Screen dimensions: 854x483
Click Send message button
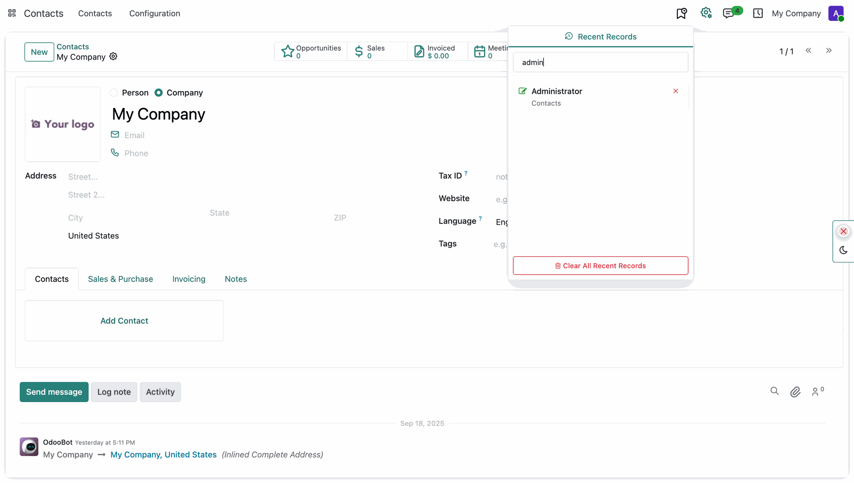[54, 392]
